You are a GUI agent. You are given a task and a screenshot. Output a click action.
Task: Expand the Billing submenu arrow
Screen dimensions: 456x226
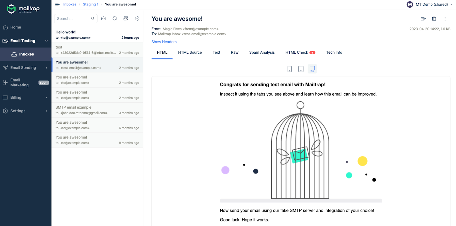click(46, 98)
